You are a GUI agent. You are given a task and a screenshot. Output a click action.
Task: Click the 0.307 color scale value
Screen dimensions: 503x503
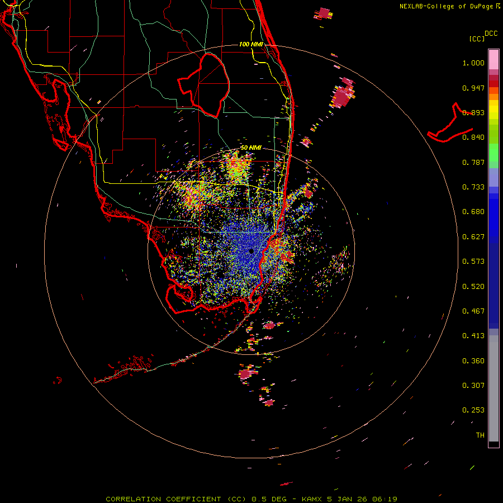click(x=473, y=386)
